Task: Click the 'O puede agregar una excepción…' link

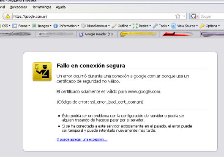Action: tap(82, 139)
